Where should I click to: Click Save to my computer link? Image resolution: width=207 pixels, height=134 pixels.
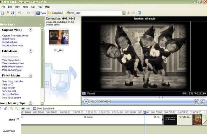pyautogui.click(x=13, y=81)
